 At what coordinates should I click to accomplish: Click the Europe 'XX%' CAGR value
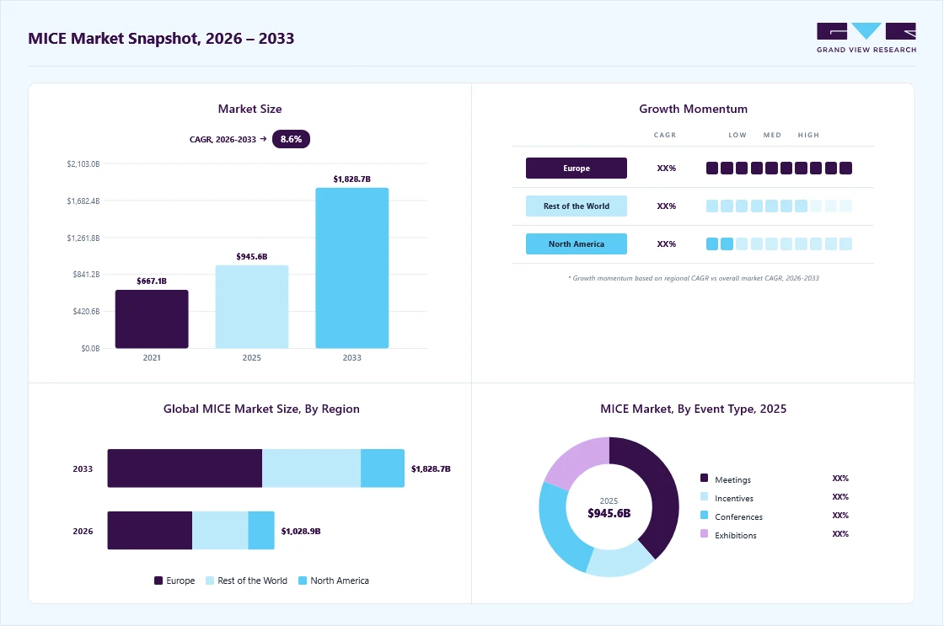[667, 168]
